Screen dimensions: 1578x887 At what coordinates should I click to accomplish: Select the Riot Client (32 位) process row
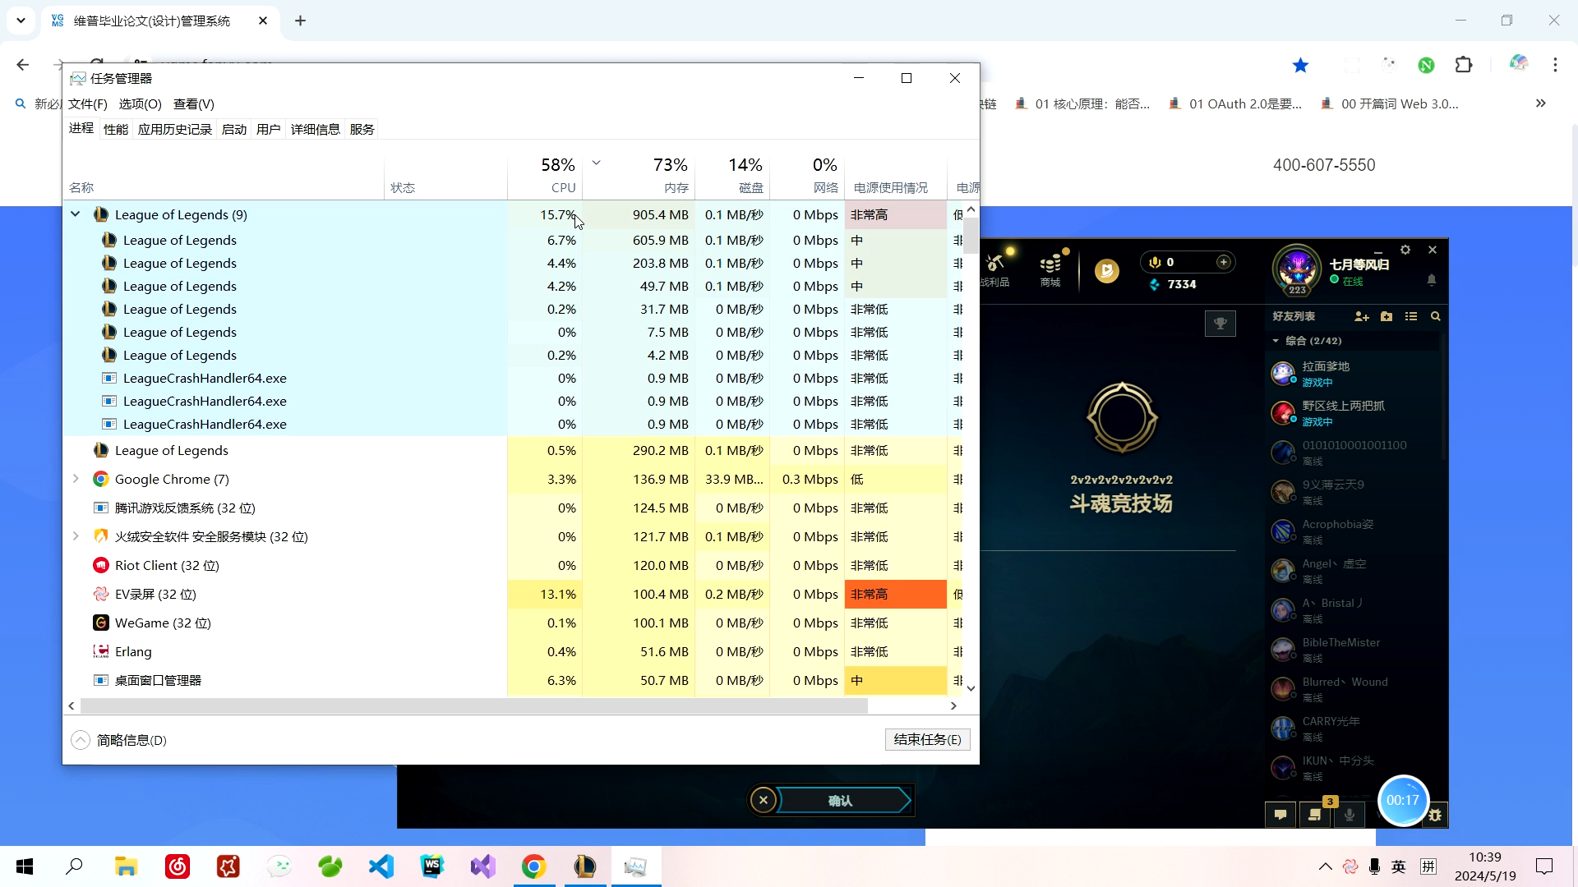point(513,565)
